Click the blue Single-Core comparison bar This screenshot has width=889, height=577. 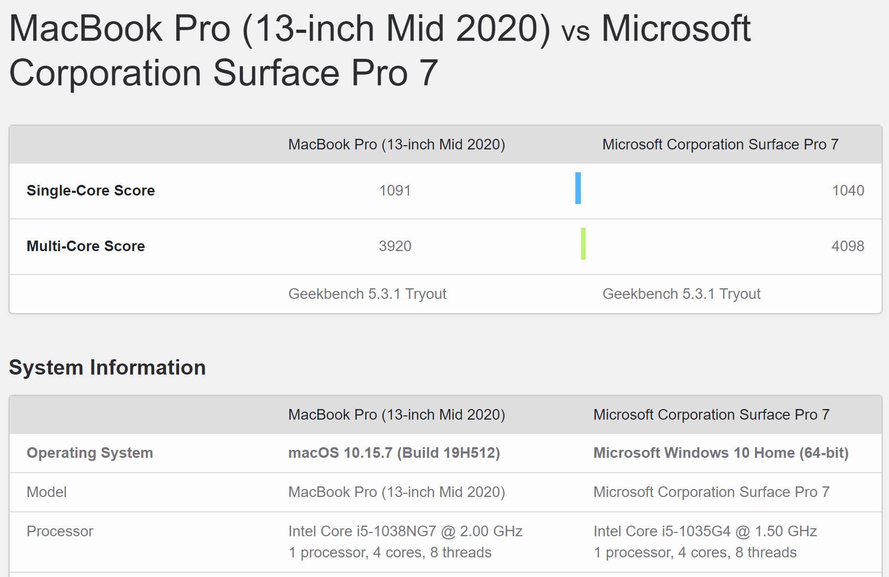[578, 188]
